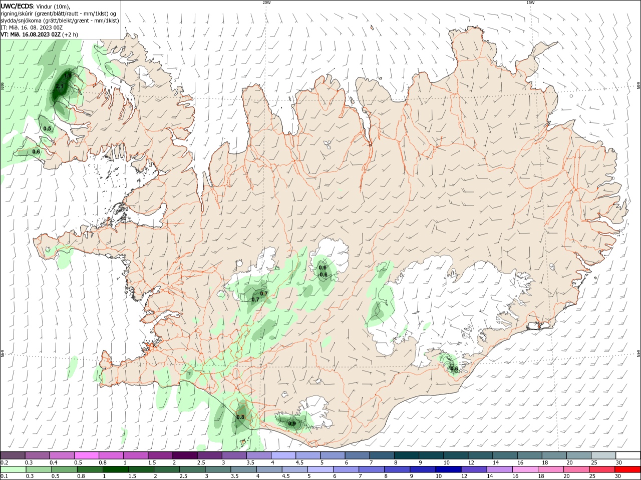Click the darkest purple swatch in upper legend
This screenshot has width=641, height=480.
coord(184,455)
